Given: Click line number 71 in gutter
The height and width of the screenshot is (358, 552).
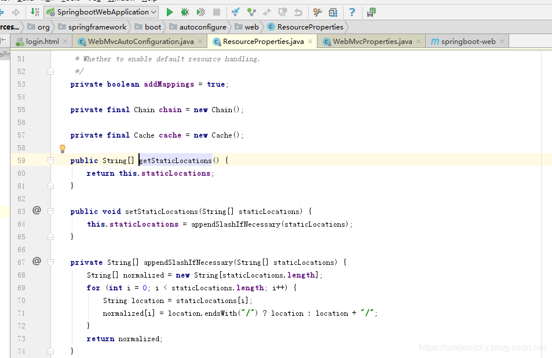Looking at the screenshot, I should coord(21,313).
